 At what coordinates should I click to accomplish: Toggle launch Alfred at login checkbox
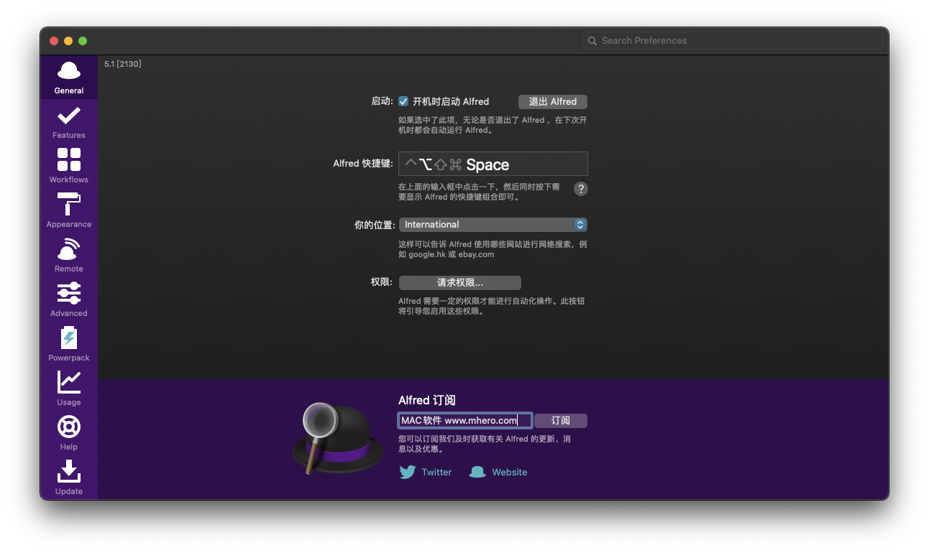pyautogui.click(x=403, y=101)
